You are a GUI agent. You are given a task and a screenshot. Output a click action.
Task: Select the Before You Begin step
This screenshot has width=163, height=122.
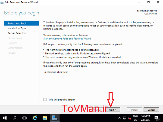coord(21,23)
